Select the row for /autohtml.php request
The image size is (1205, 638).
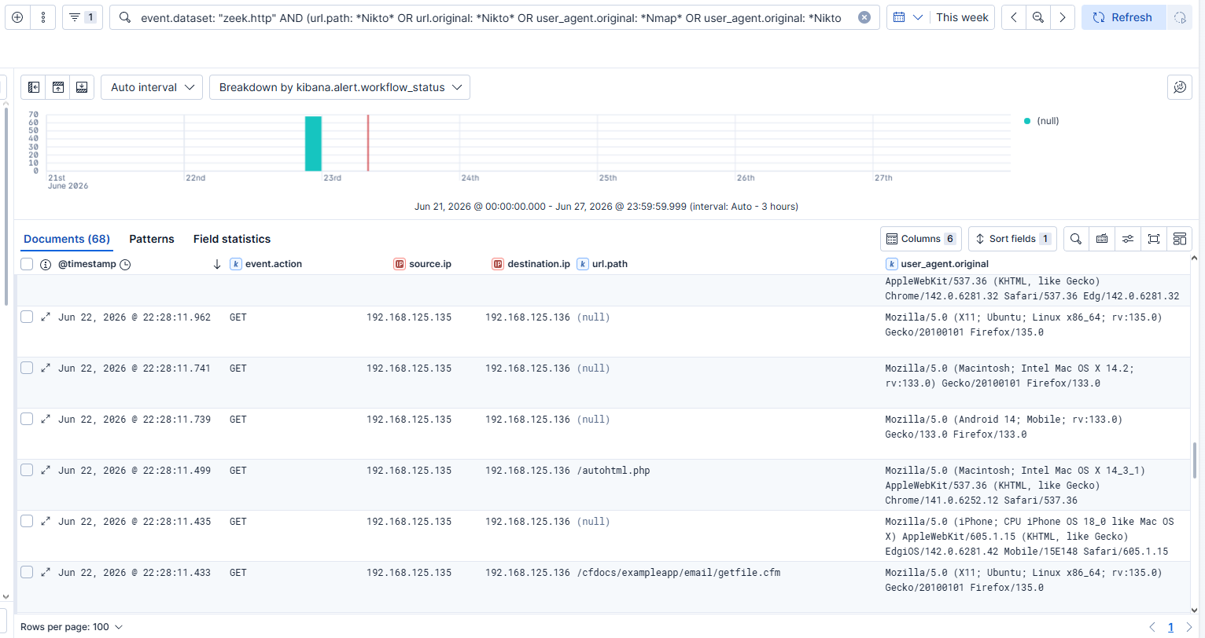pyautogui.click(x=27, y=470)
